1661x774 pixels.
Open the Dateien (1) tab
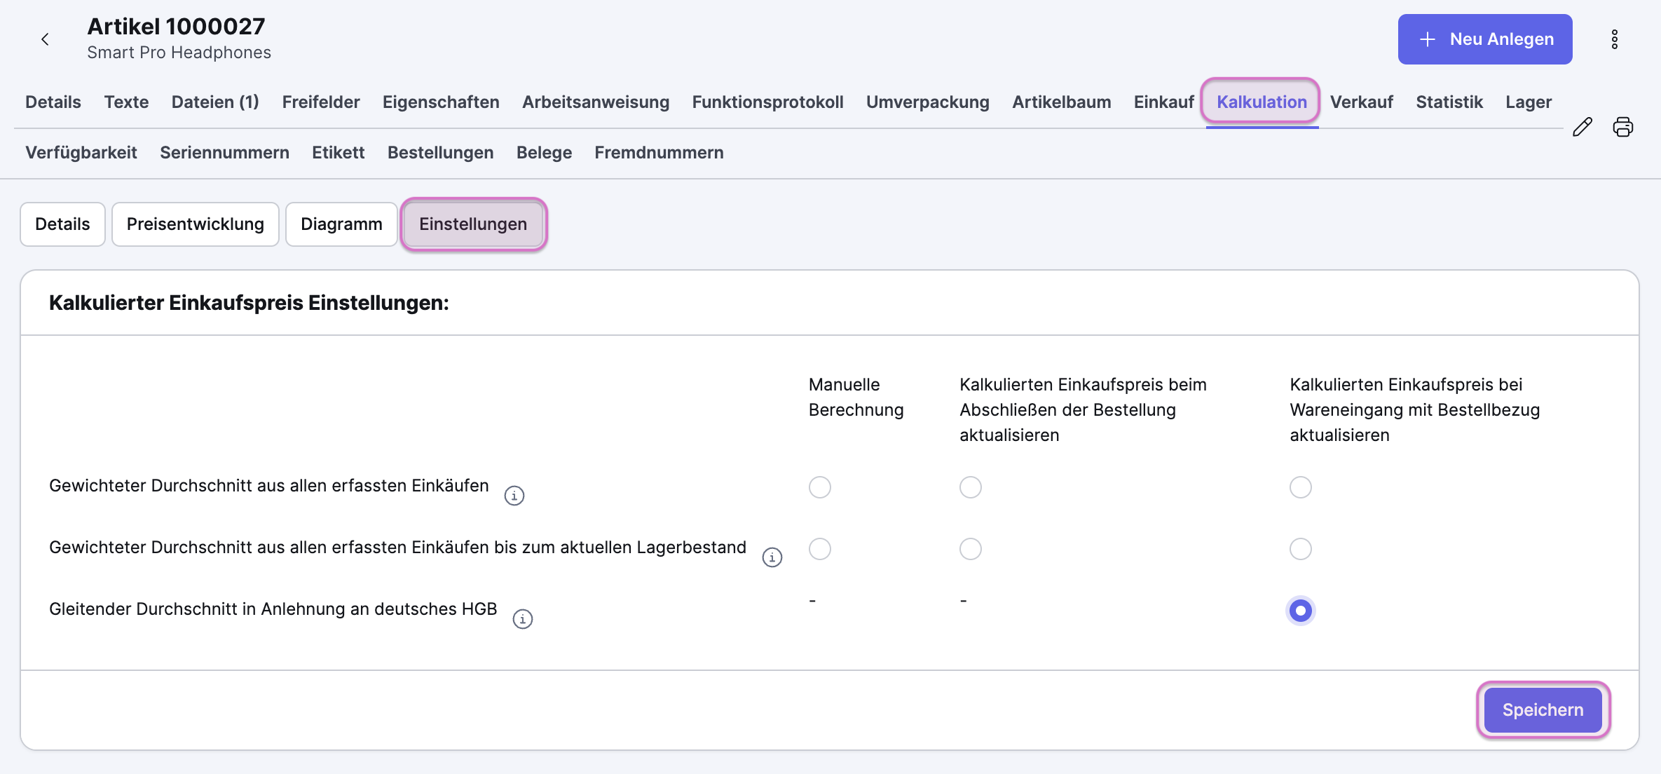click(x=215, y=102)
